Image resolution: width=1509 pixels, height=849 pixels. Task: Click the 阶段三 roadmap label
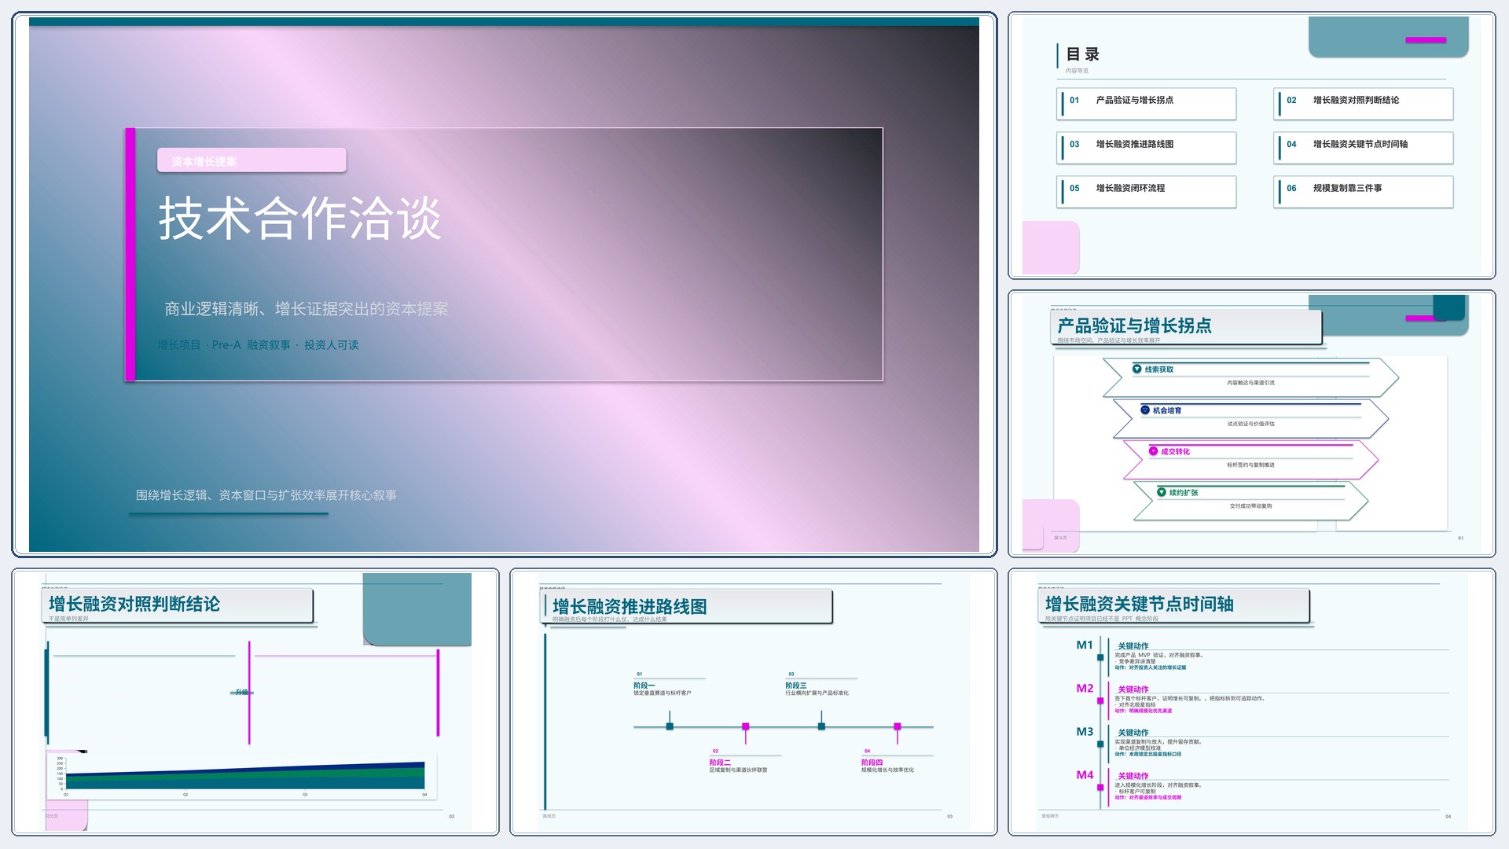(795, 685)
